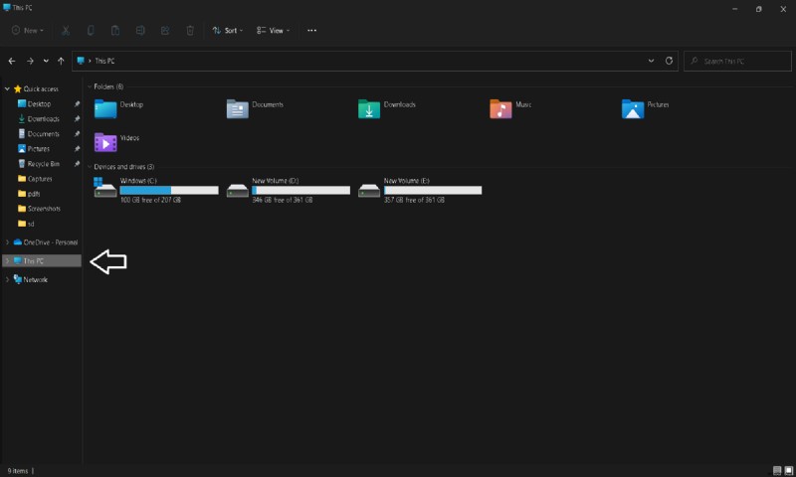Click the Search This PC field
The image size is (796, 477).
[x=736, y=61]
